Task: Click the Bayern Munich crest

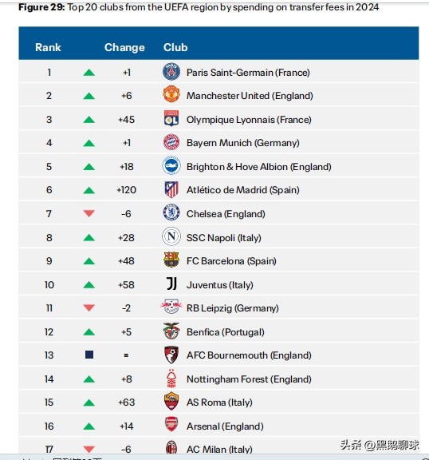Action: coord(171,142)
